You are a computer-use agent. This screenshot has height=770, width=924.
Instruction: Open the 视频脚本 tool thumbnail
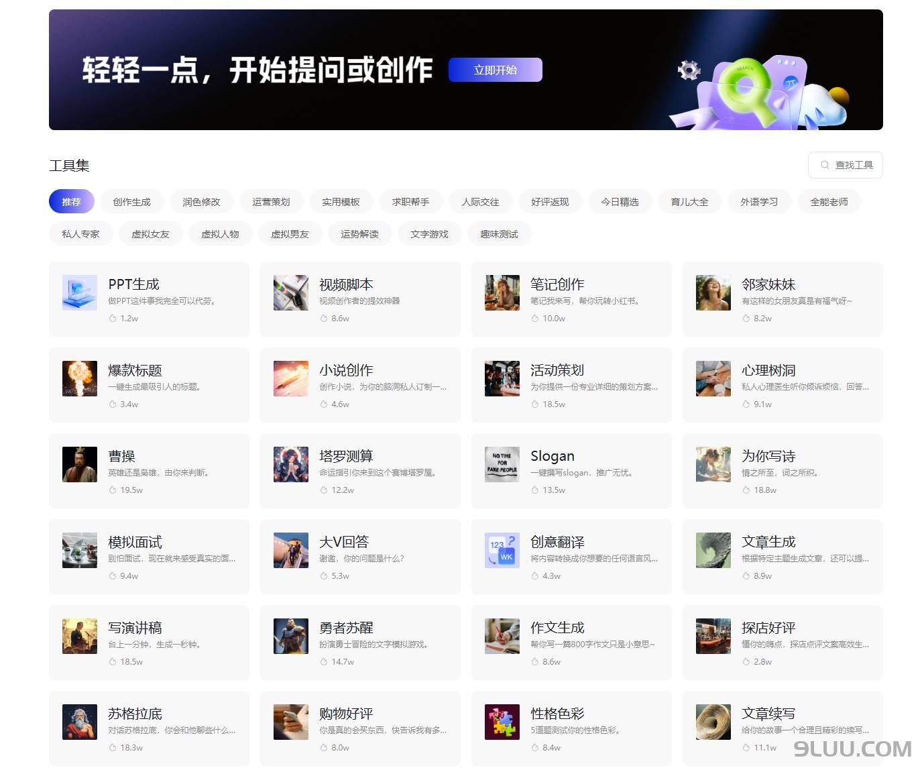(x=291, y=292)
